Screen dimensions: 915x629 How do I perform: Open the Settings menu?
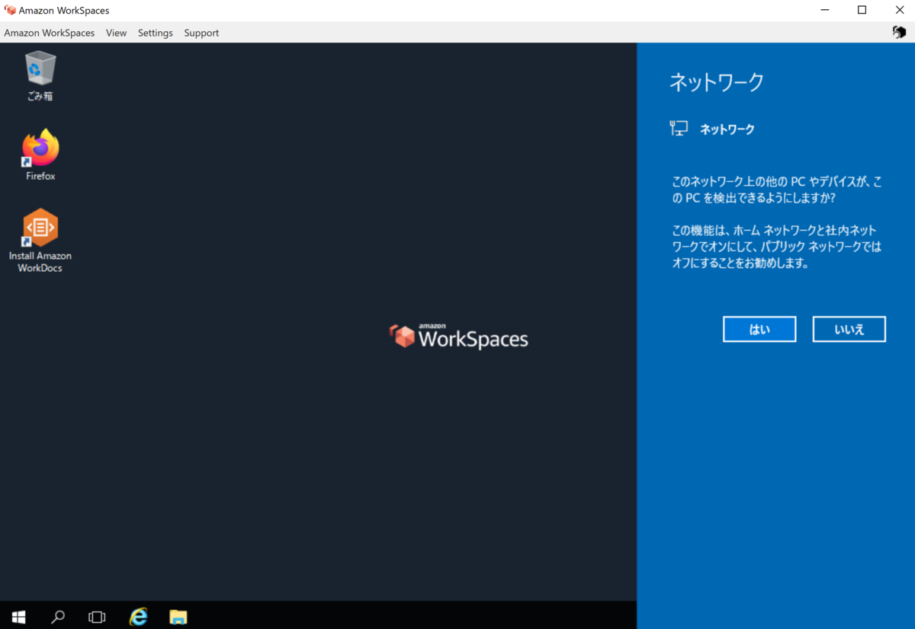coord(155,33)
